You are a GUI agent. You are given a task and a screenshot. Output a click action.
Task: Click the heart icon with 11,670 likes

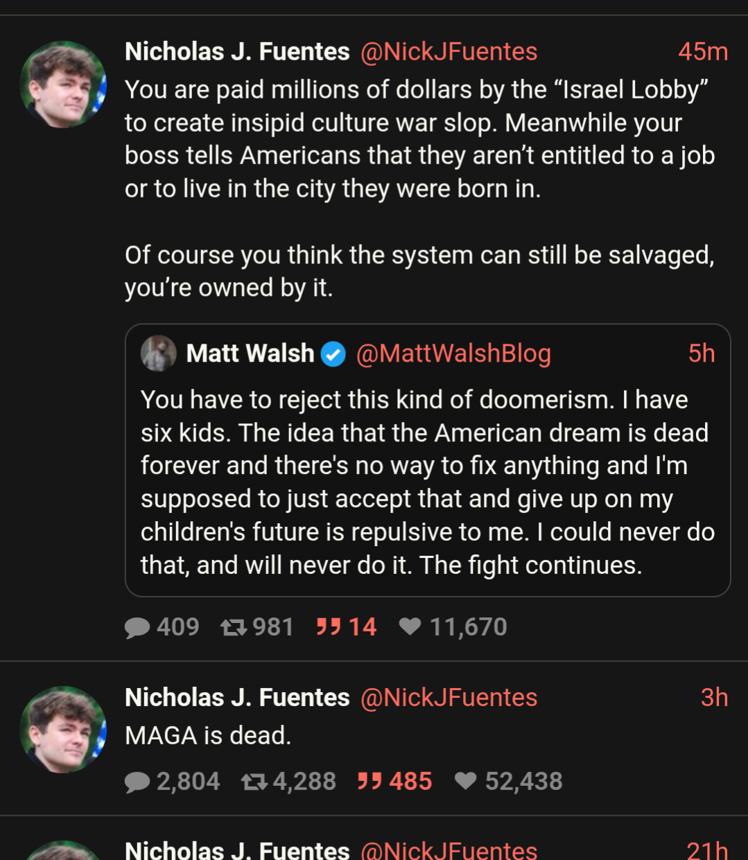coord(410,627)
